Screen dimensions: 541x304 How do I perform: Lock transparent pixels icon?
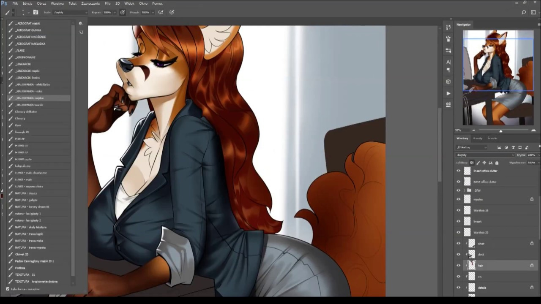[472, 163]
